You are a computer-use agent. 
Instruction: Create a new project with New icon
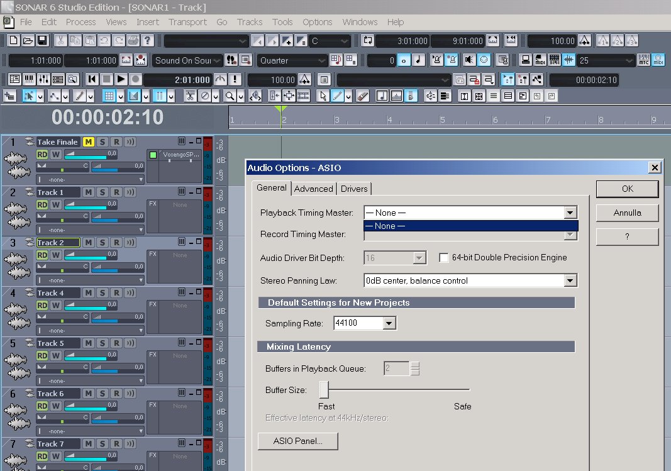click(x=14, y=41)
